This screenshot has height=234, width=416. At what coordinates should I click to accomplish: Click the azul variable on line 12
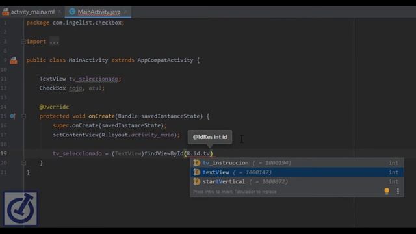pos(95,88)
